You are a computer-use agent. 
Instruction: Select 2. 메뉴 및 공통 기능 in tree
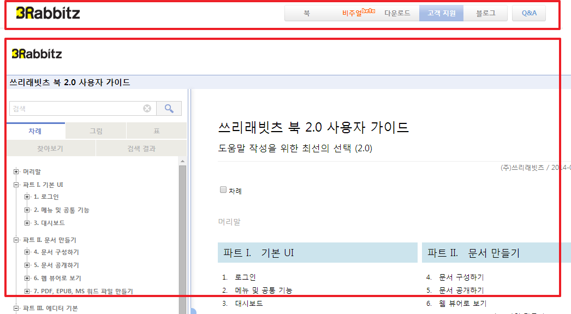(62, 210)
